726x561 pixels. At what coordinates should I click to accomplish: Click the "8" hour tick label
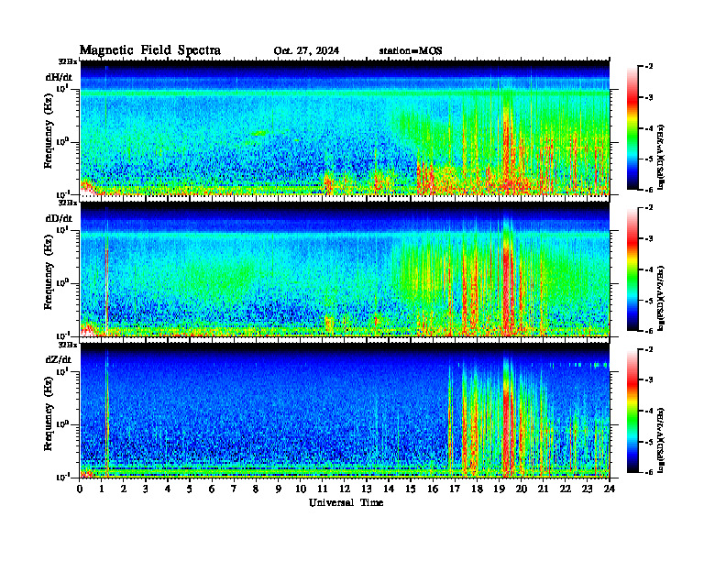point(256,489)
